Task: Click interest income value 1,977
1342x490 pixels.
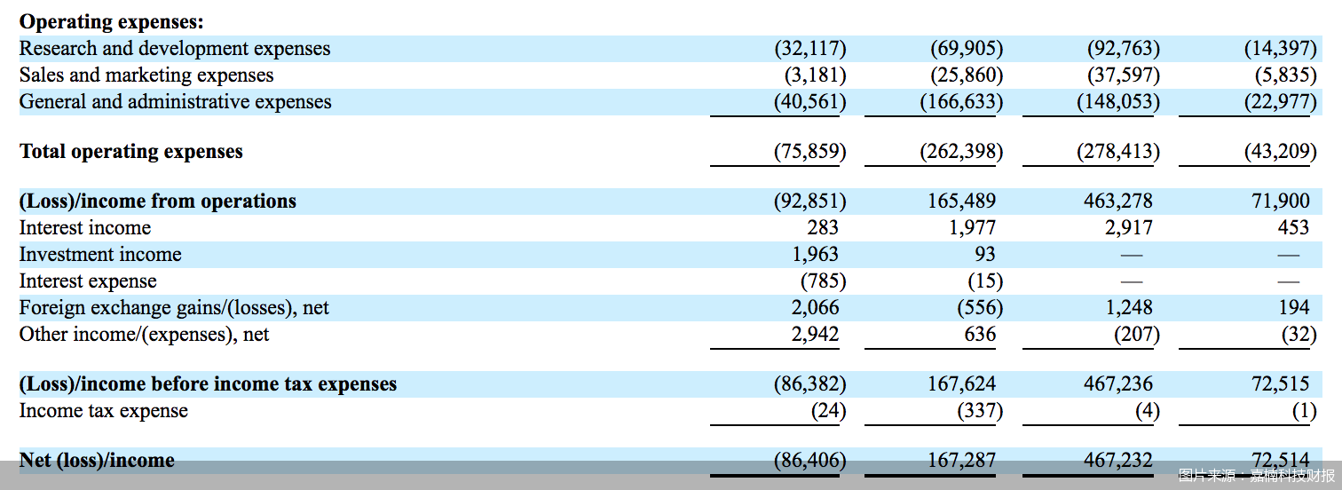Action: pyautogui.click(x=972, y=228)
